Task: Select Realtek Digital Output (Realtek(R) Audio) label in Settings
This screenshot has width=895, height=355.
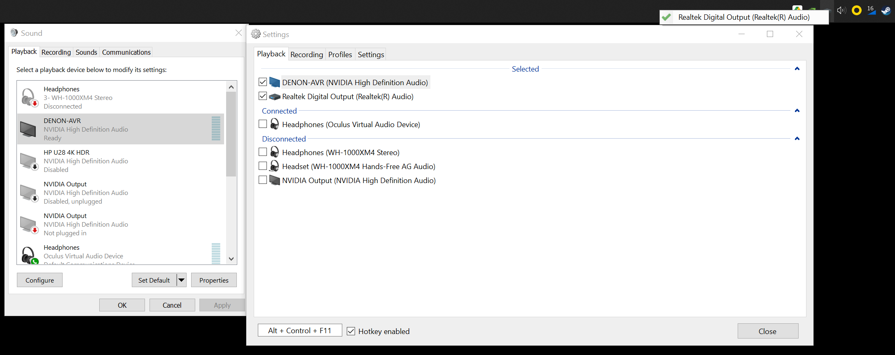Action: pyautogui.click(x=348, y=96)
